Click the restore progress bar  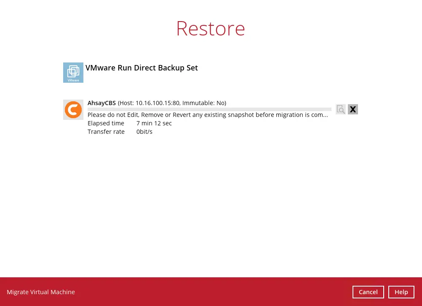click(x=209, y=109)
